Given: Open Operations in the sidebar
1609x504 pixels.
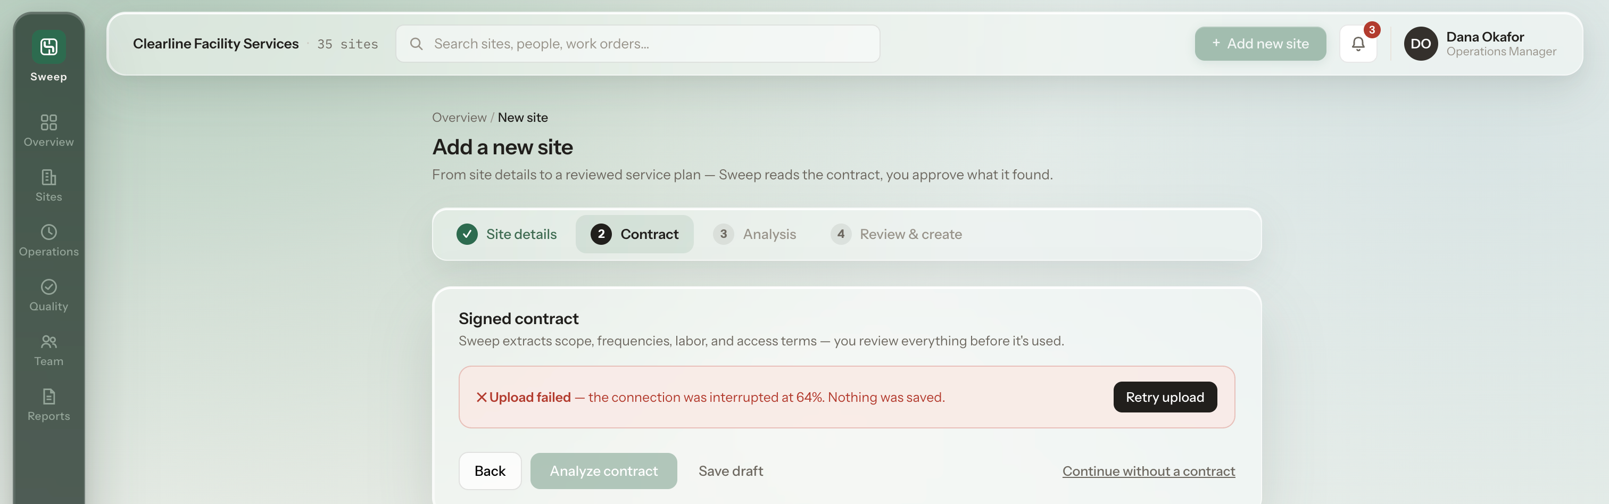Looking at the screenshot, I should tap(49, 241).
